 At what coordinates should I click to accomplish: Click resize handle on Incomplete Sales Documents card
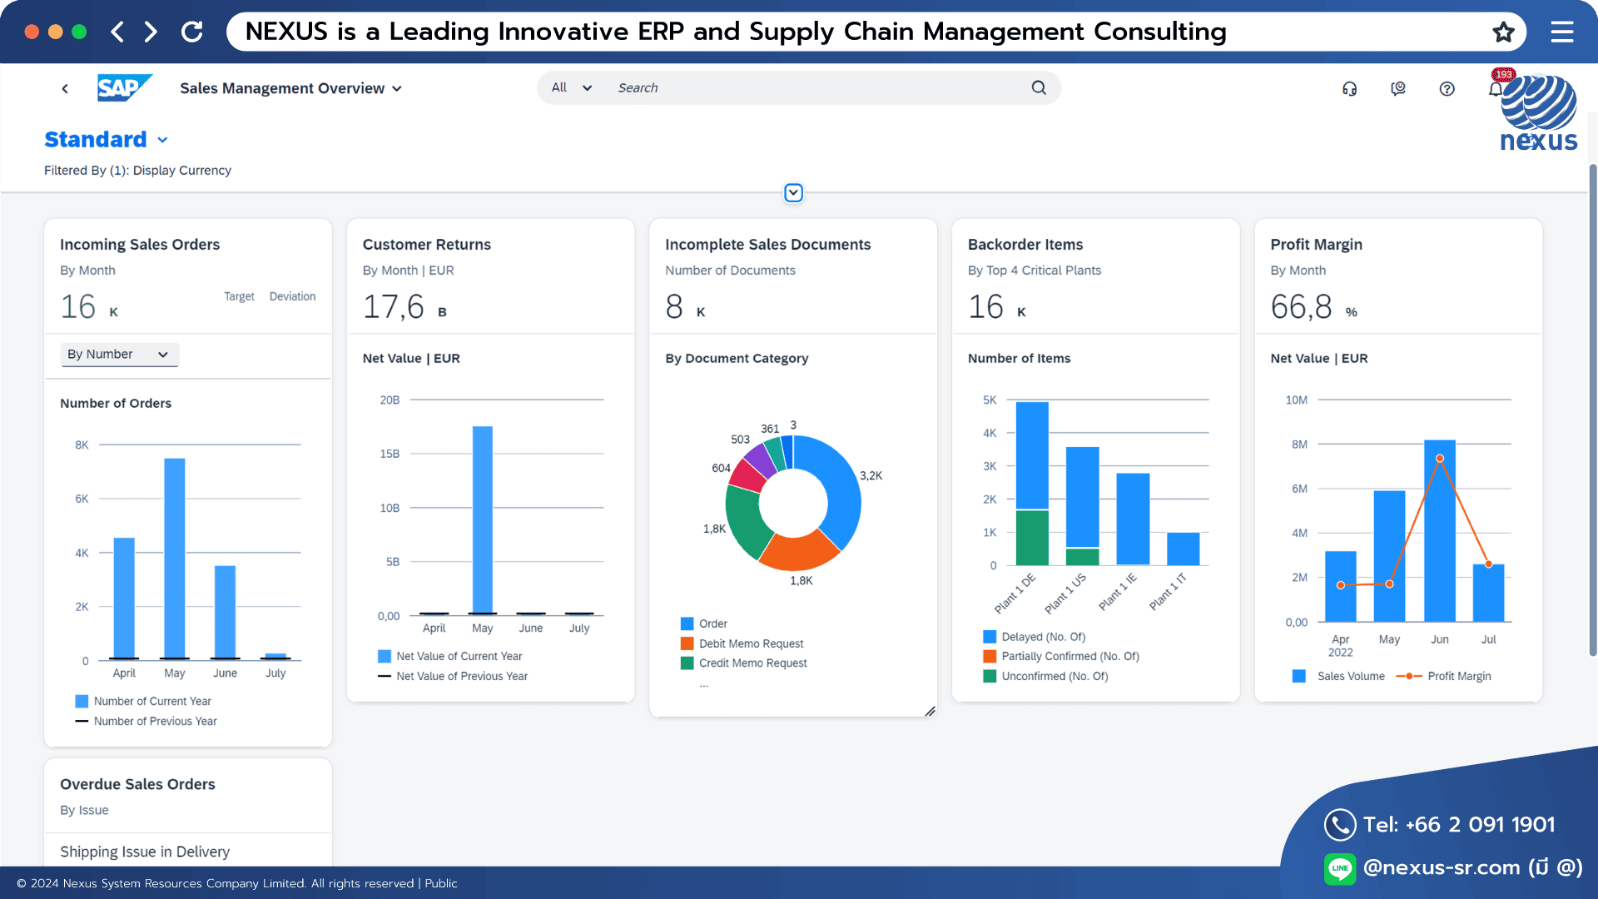930,711
